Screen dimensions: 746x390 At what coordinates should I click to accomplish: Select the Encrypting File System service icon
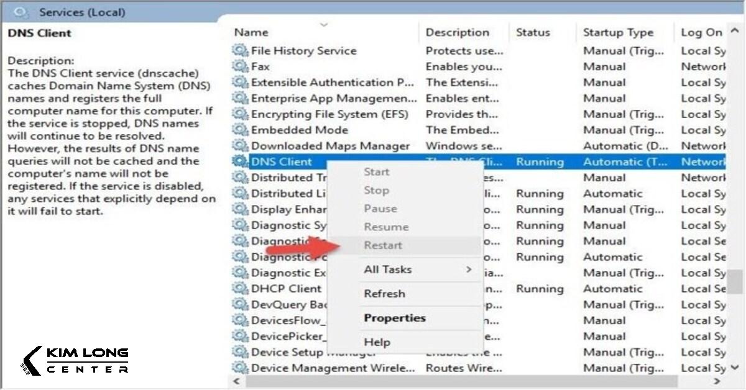240,114
